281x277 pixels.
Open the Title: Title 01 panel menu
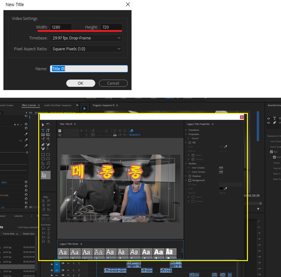coord(75,124)
